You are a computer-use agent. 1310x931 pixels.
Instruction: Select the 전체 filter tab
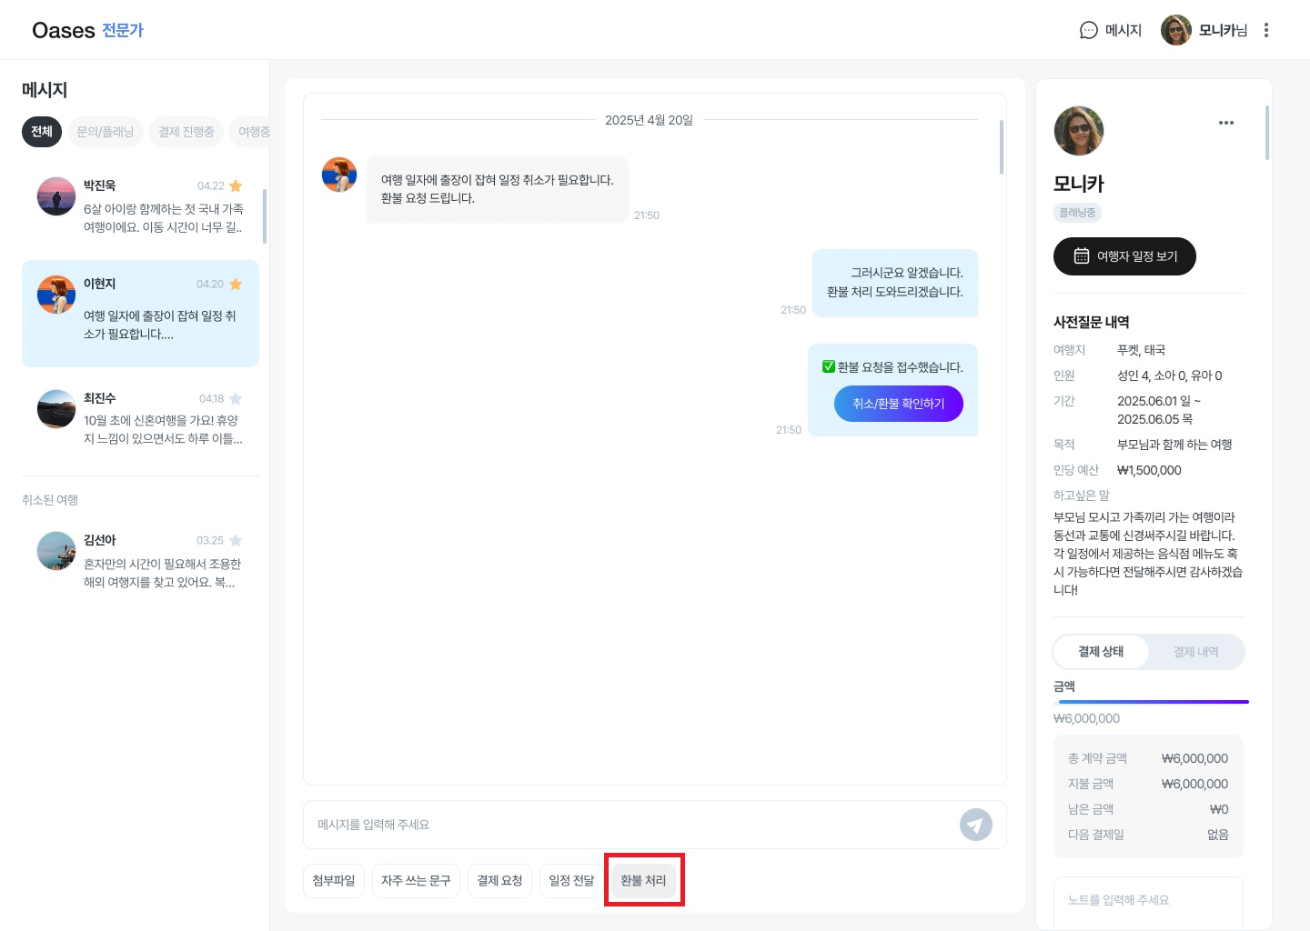42,132
